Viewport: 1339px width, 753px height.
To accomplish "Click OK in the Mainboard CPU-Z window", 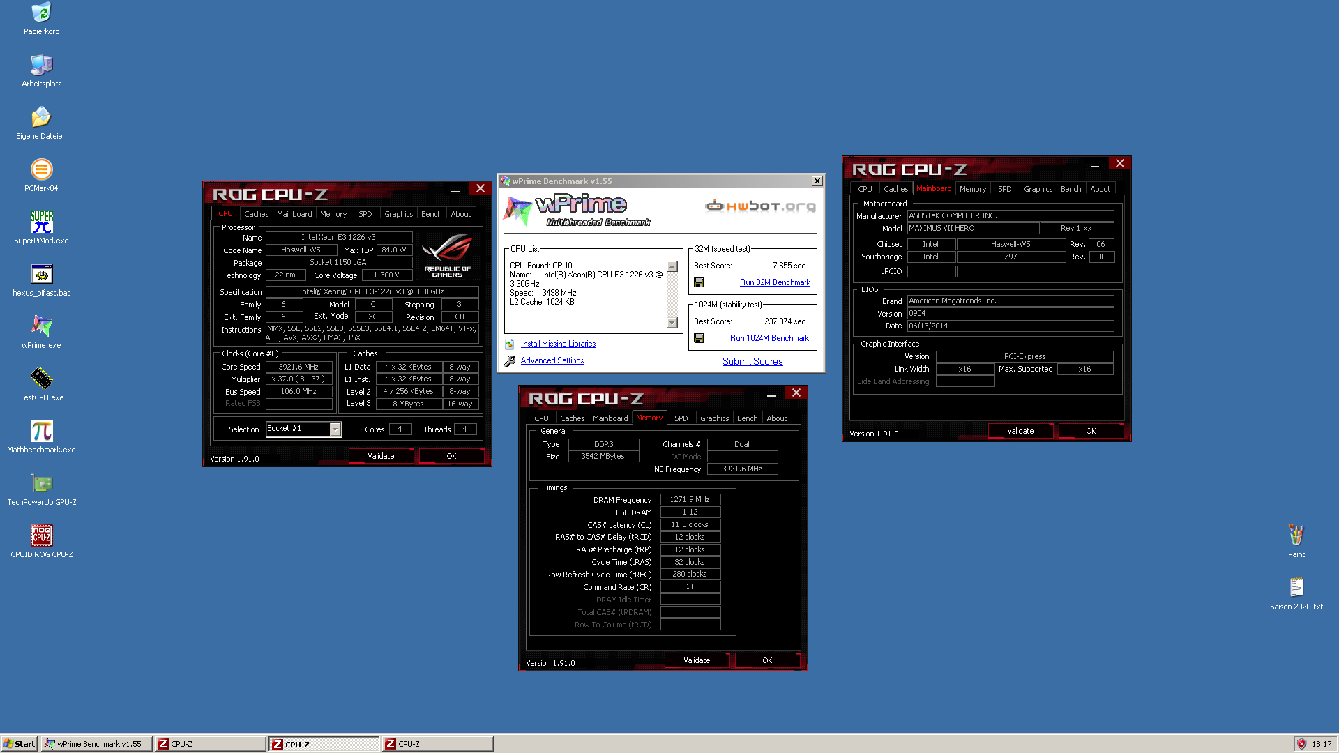I will 1091,431.
